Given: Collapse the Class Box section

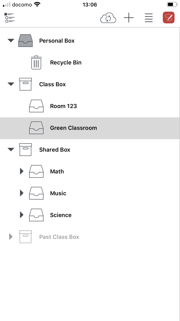Looking at the screenshot, I should coord(11,84).
